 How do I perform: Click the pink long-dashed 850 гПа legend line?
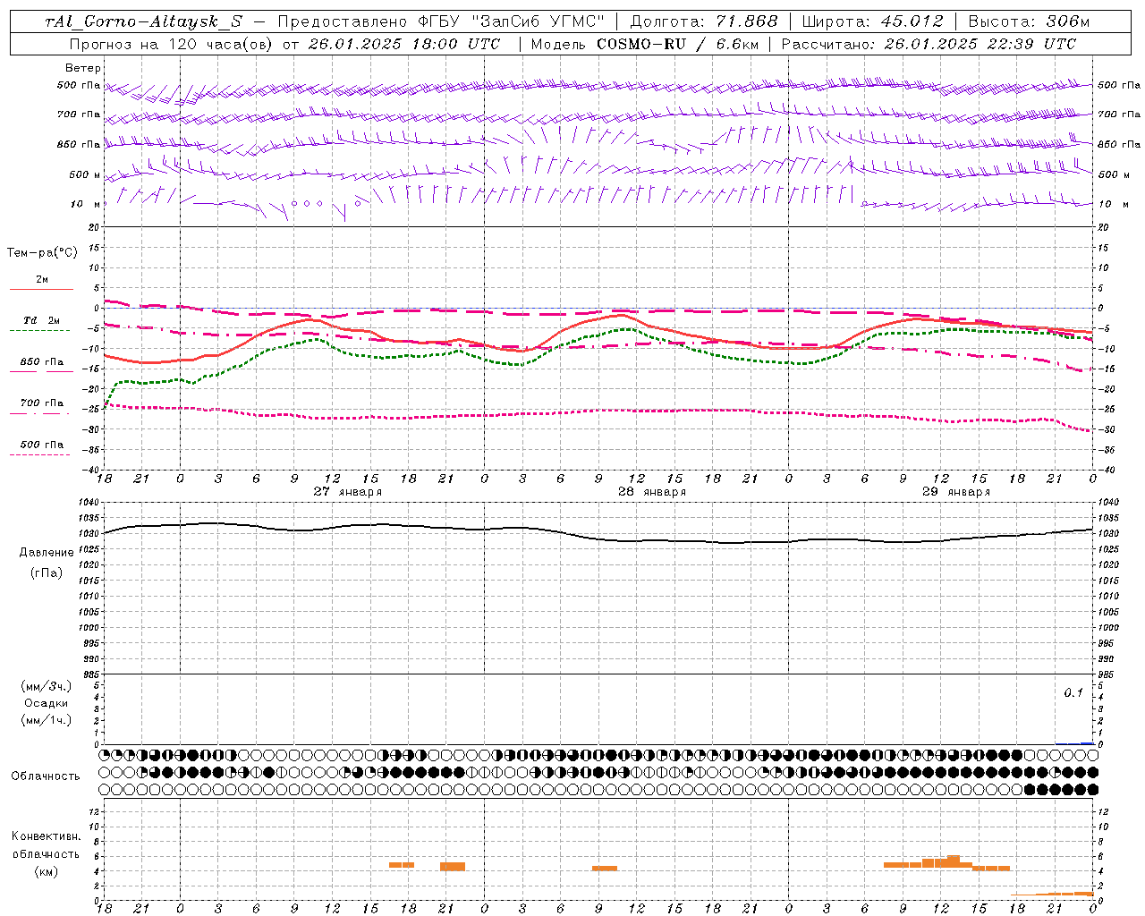pos(40,372)
